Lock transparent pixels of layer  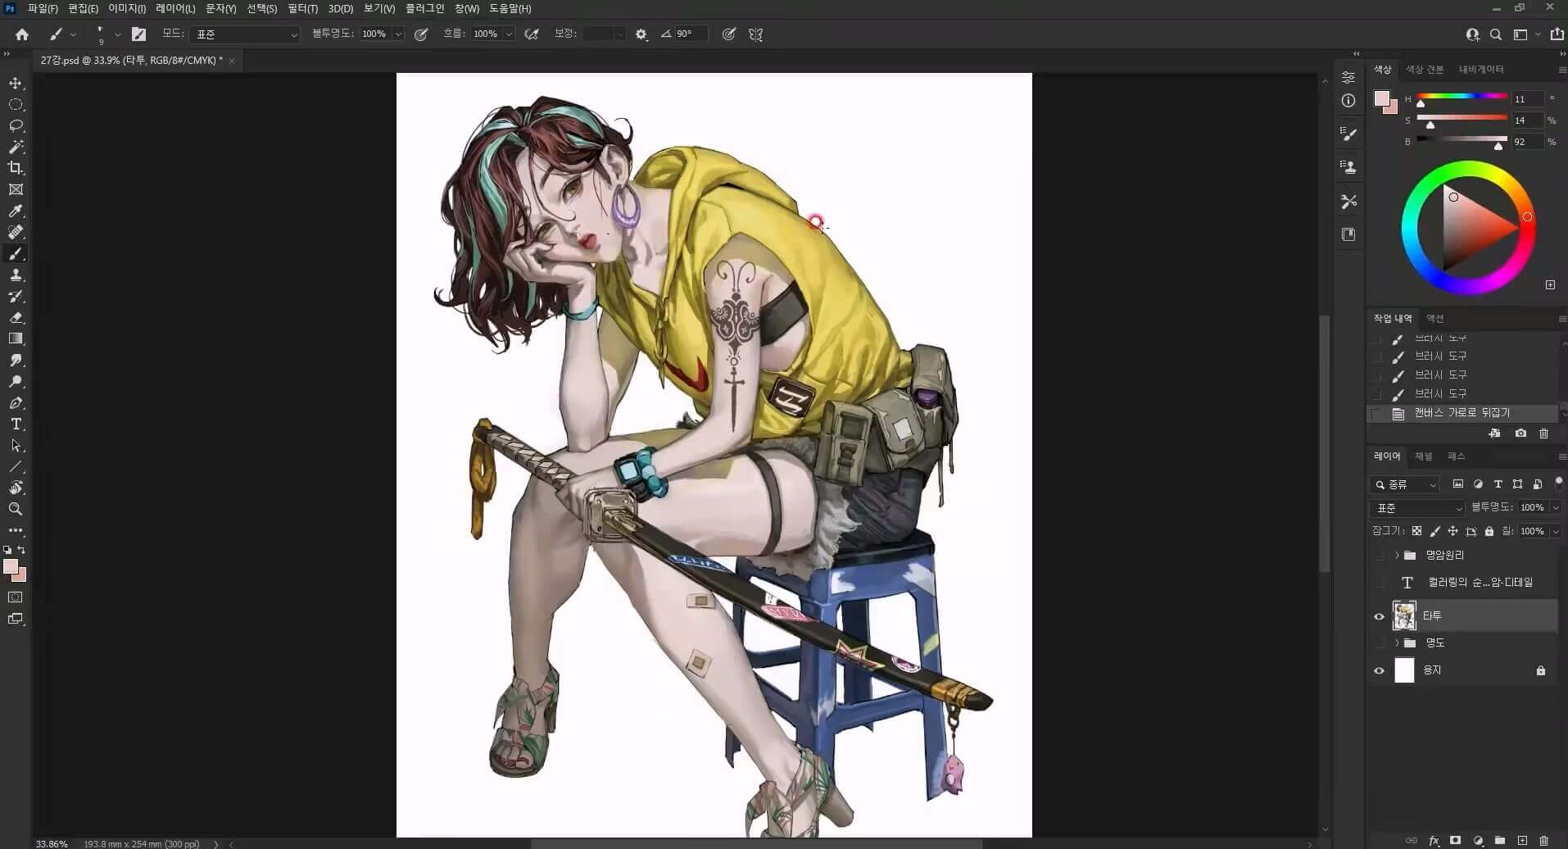coord(1416,531)
